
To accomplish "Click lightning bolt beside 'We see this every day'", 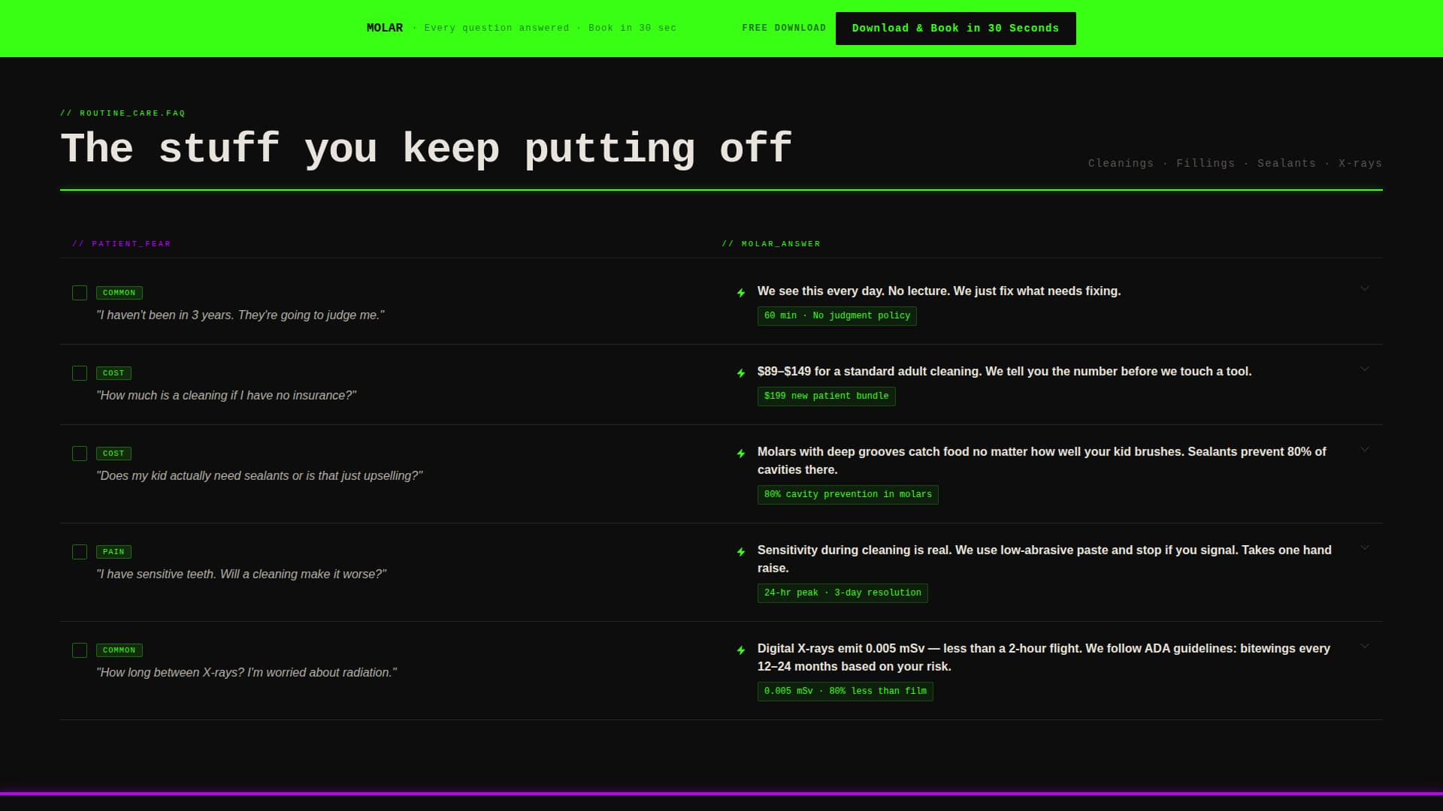I will coord(741,293).
